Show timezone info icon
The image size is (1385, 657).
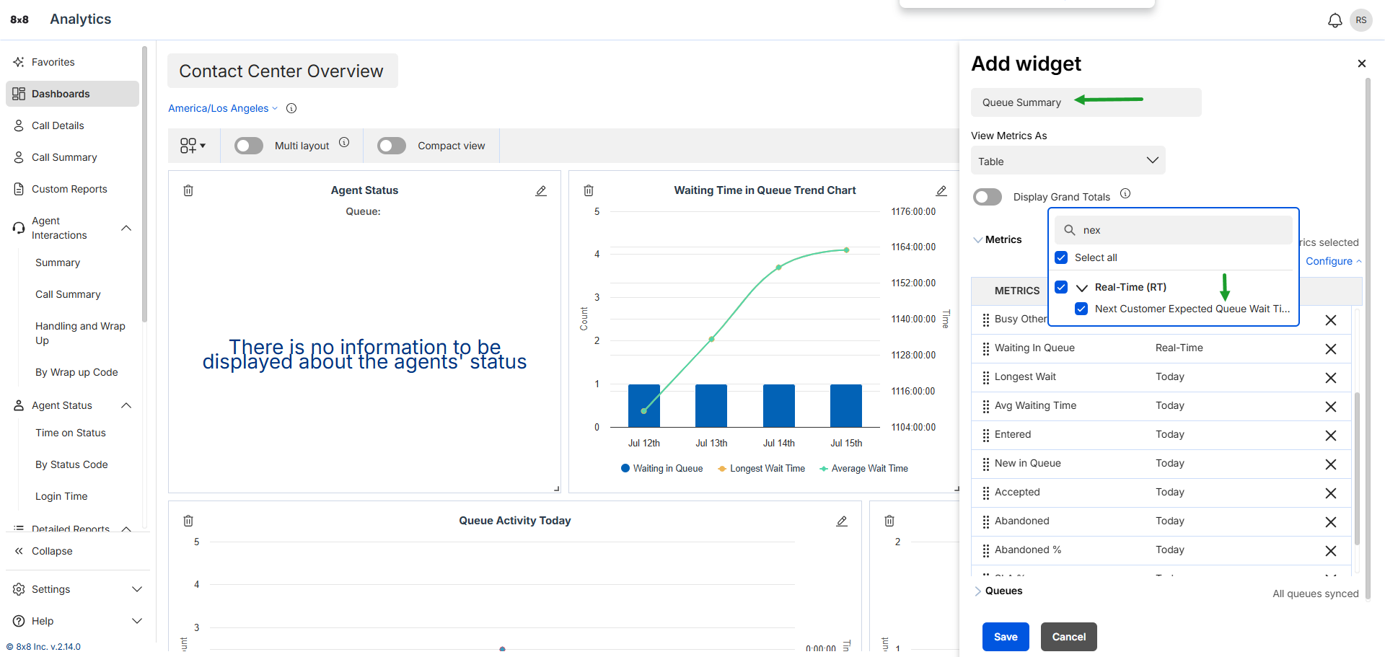(x=291, y=108)
